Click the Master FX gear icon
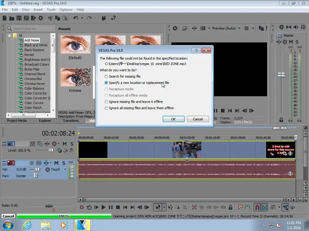This screenshot has width=309, height=231. (285, 42)
